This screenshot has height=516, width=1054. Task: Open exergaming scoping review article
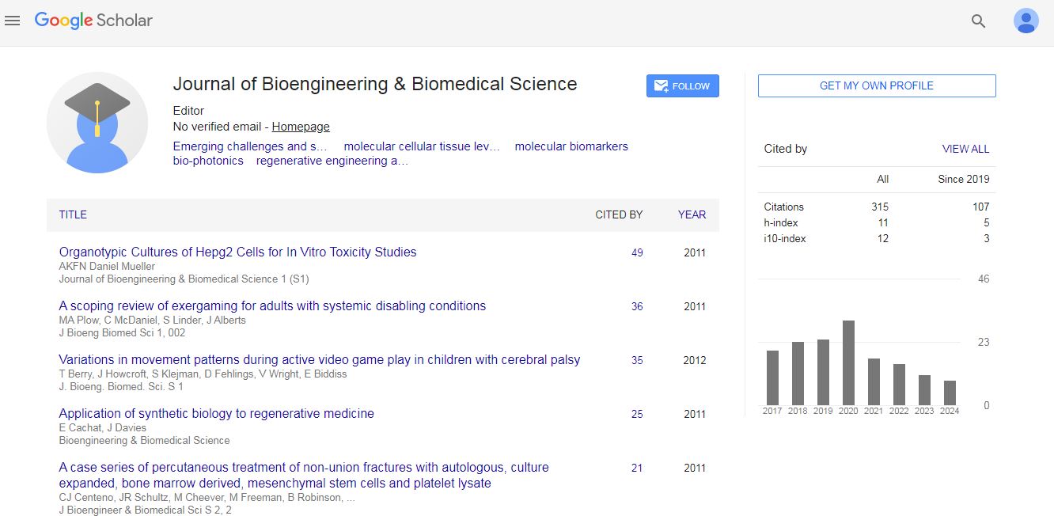[x=272, y=306]
